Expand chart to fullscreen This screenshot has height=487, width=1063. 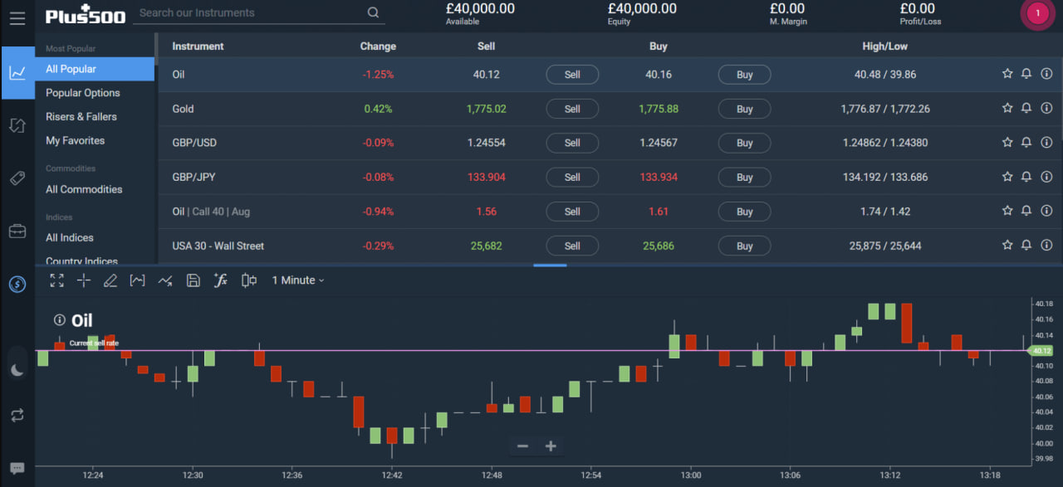point(56,280)
